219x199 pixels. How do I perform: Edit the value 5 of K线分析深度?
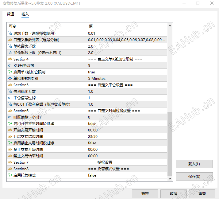coord(127,66)
